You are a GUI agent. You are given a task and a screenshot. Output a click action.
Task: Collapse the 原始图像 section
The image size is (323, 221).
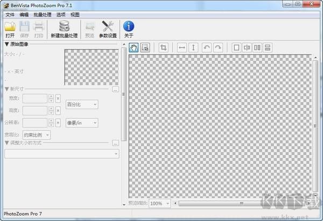tap(7, 44)
